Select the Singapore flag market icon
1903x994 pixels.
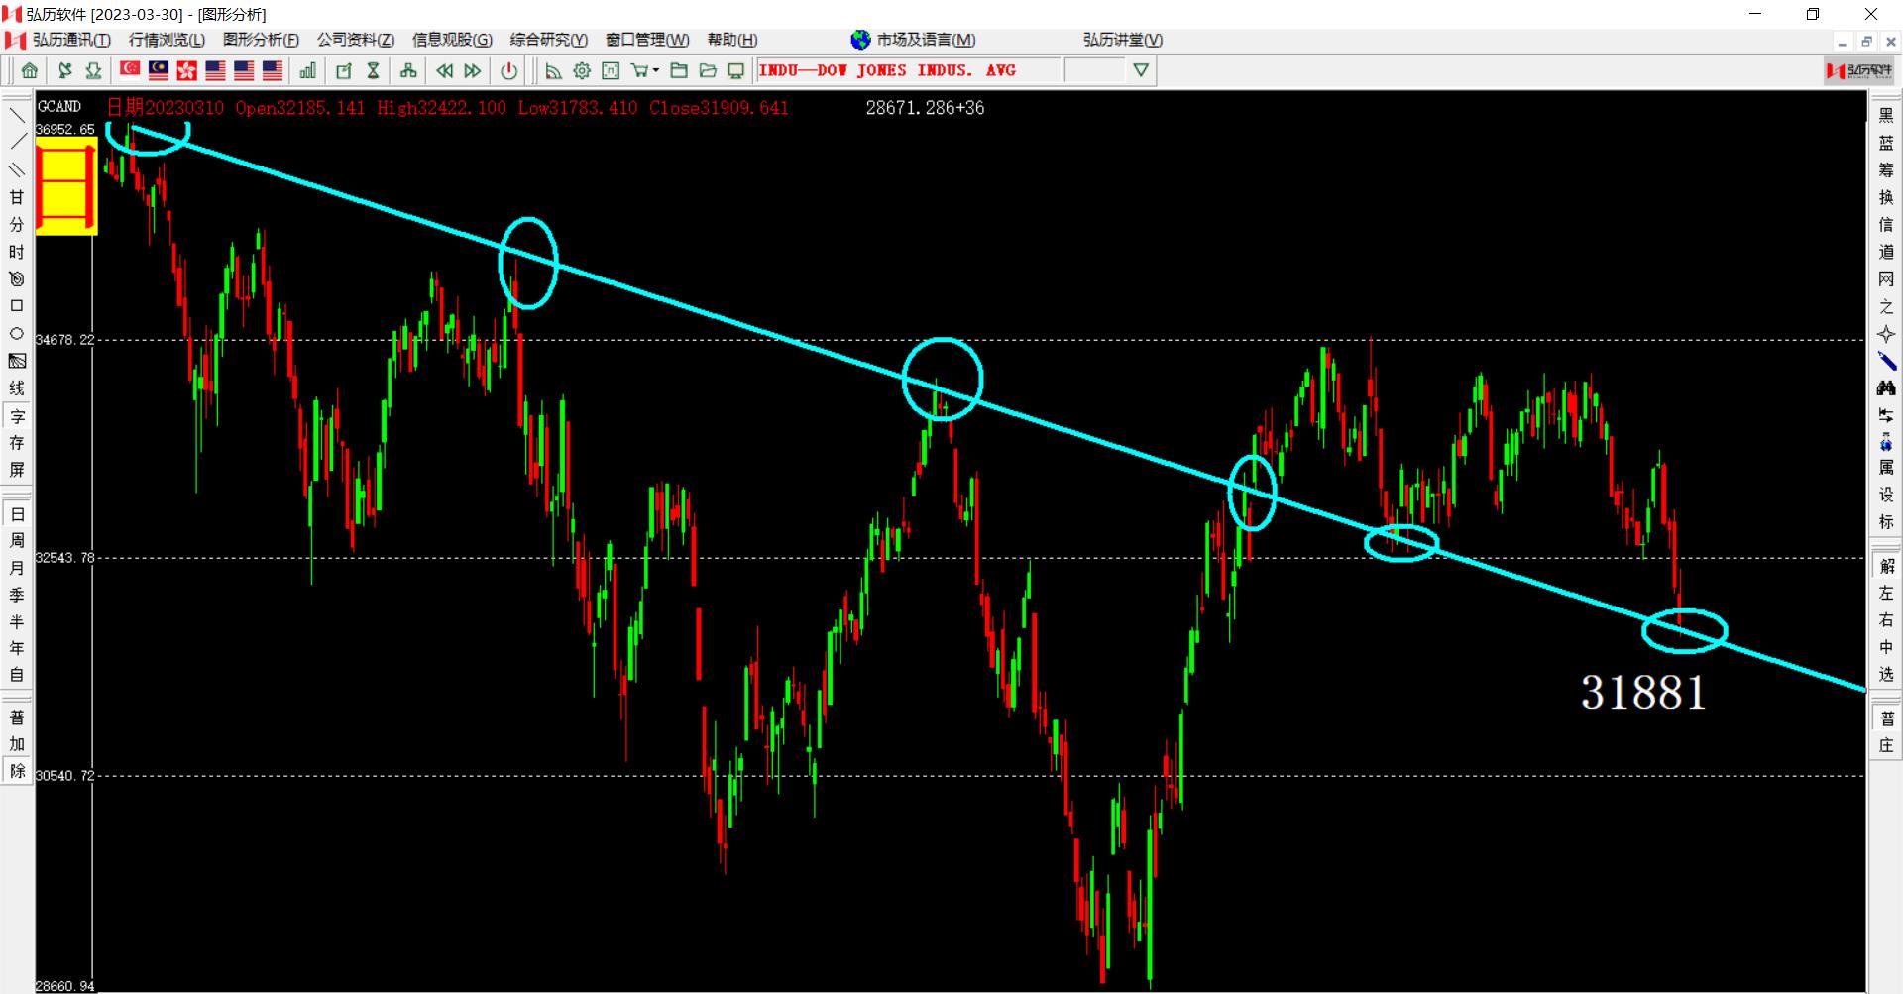point(130,70)
